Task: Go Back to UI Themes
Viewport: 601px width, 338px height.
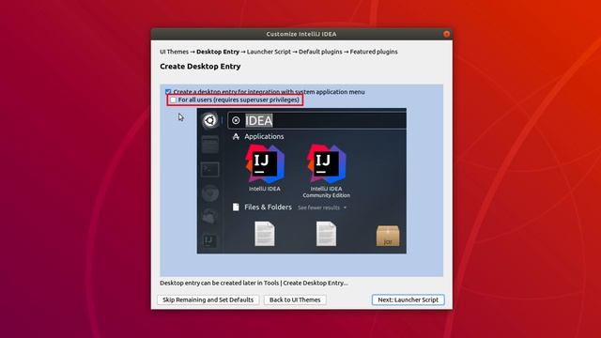Action: (x=295, y=300)
